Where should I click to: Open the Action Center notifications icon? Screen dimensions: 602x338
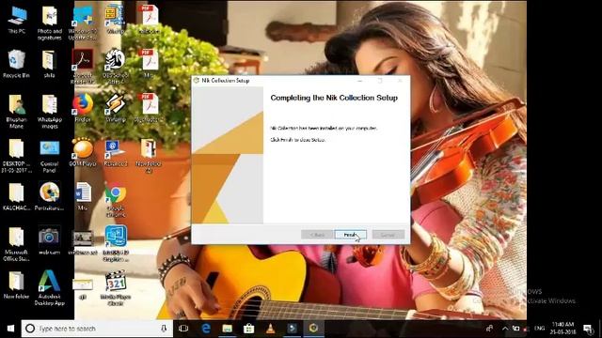[588, 329]
